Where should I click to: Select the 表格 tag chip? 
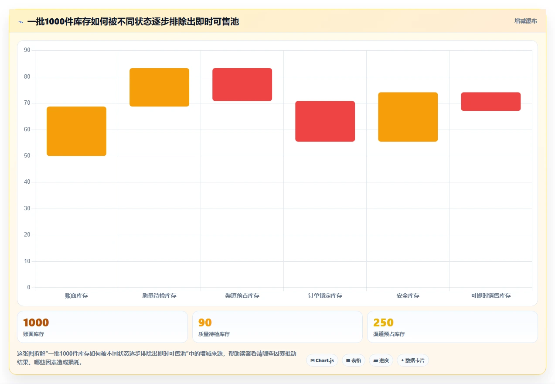[353, 360]
